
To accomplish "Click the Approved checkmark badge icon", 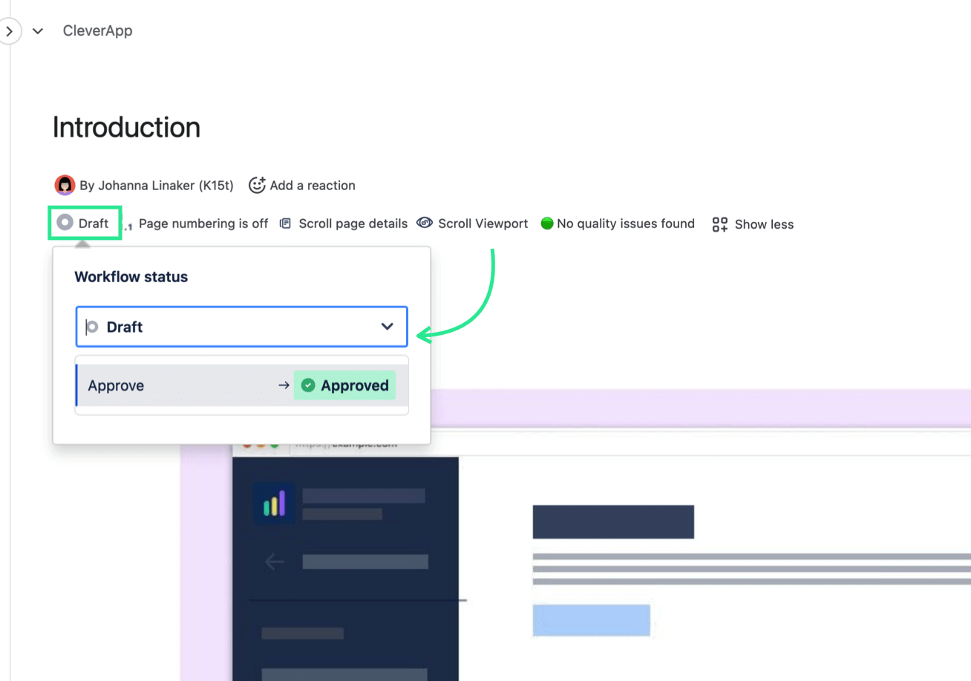I will pyautogui.click(x=307, y=385).
